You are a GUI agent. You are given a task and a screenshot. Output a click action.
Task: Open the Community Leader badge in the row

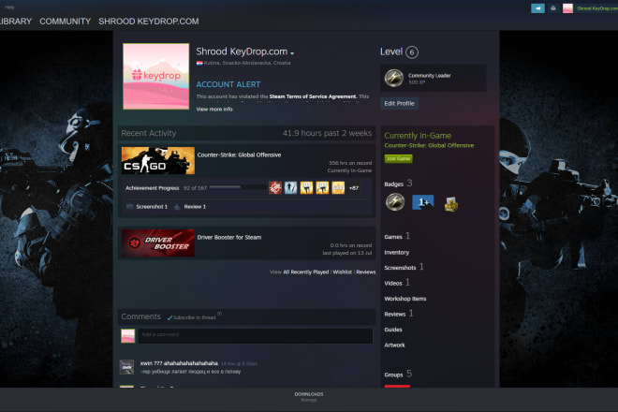pyautogui.click(x=394, y=202)
